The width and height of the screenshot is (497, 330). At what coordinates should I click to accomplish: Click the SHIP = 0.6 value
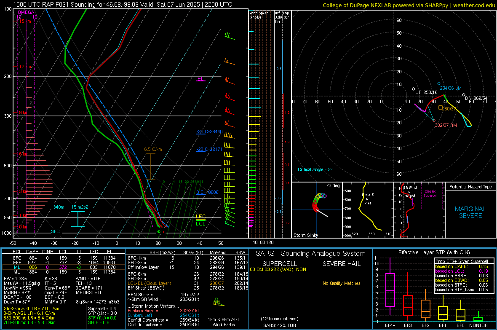99,322
